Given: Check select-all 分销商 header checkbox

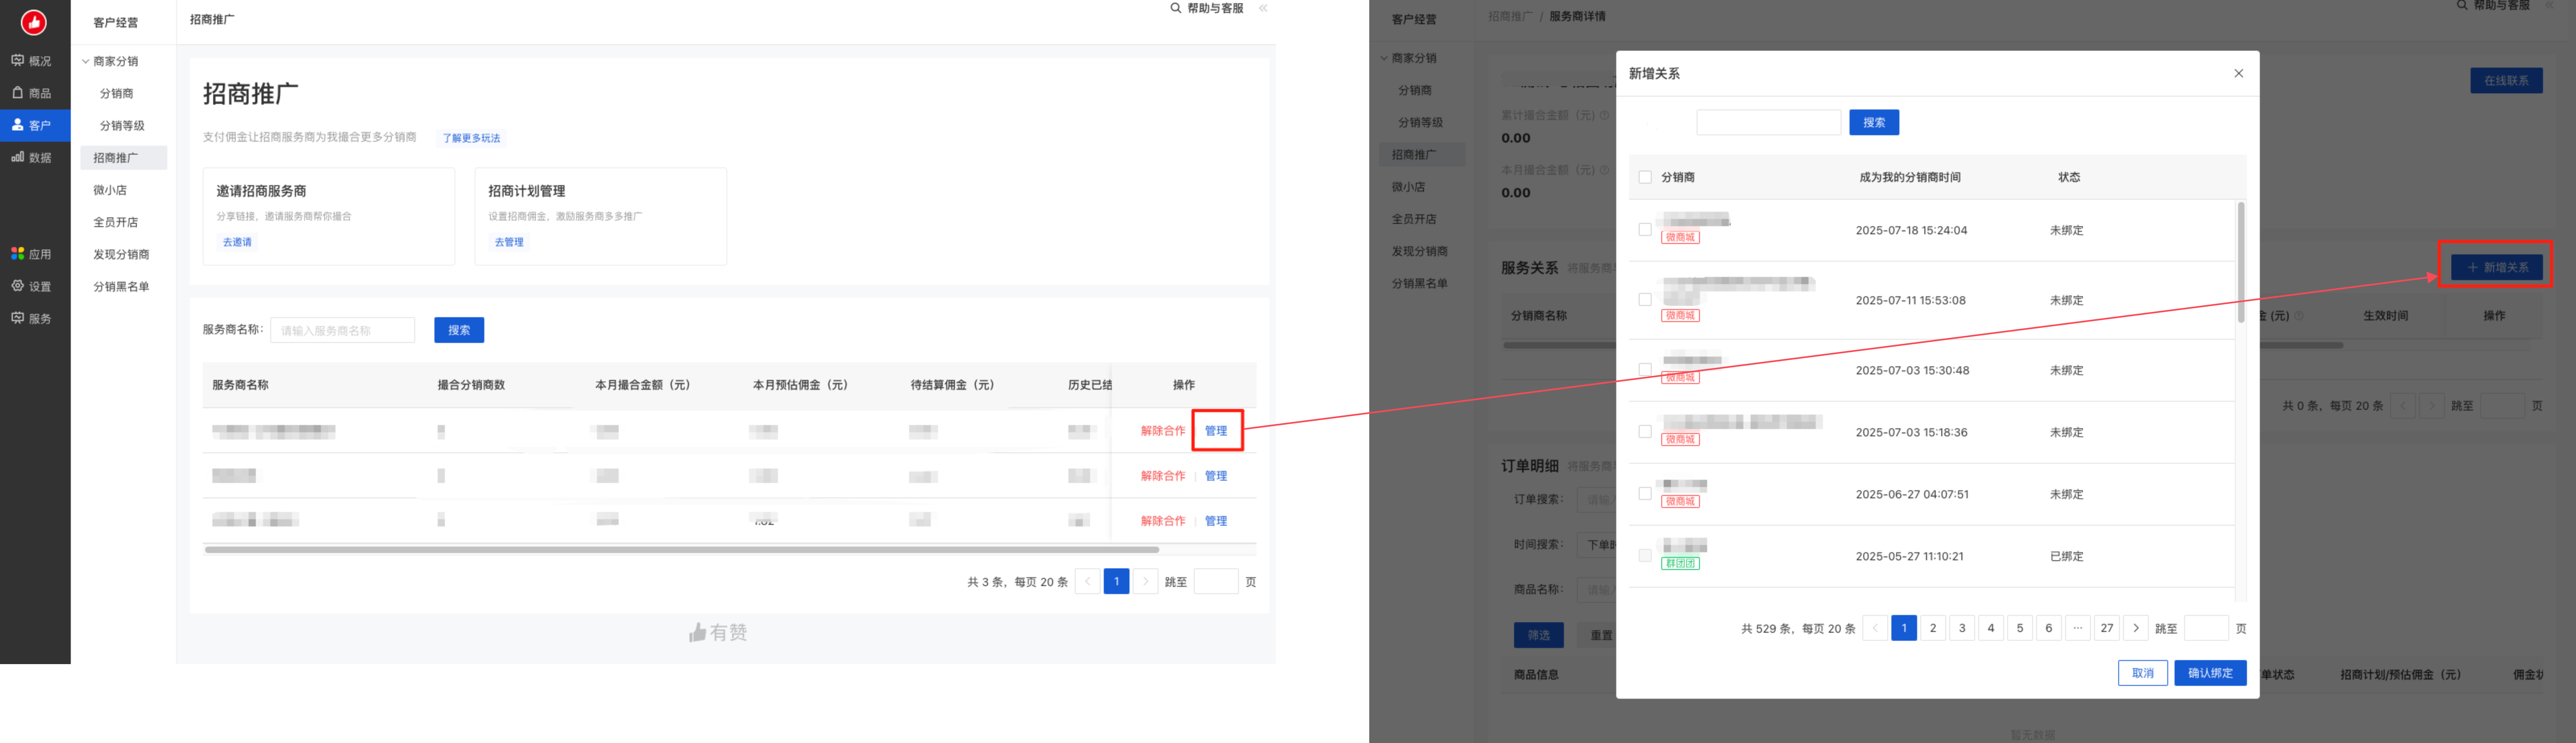Looking at the screenshot, I should 1645,177.
